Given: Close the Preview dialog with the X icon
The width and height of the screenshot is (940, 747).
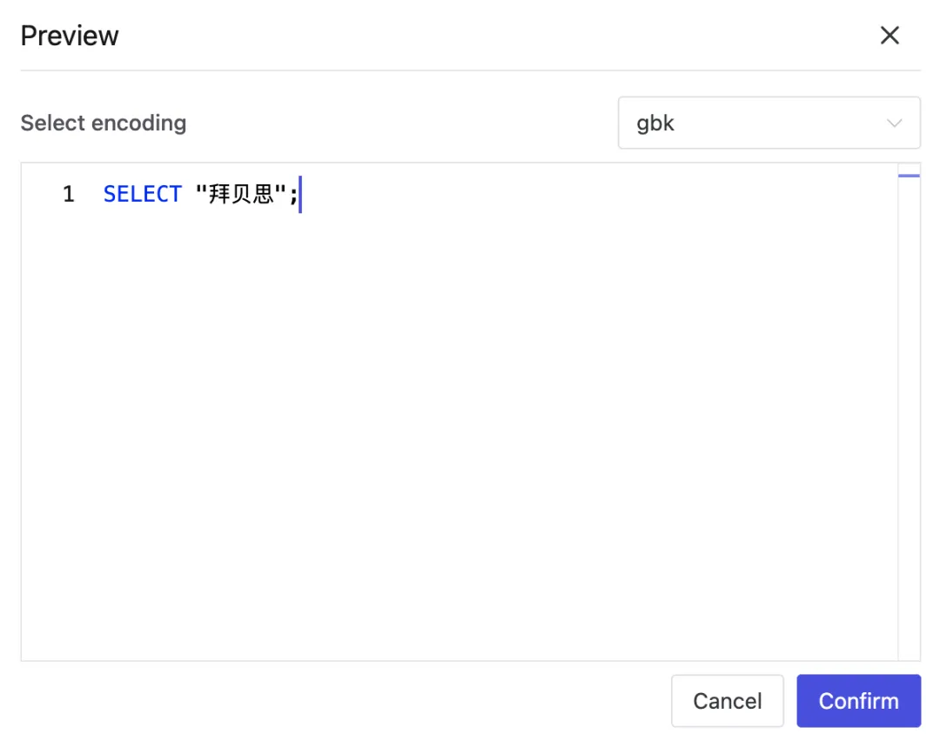Looking at the screenshot, I should click(890, 35).
